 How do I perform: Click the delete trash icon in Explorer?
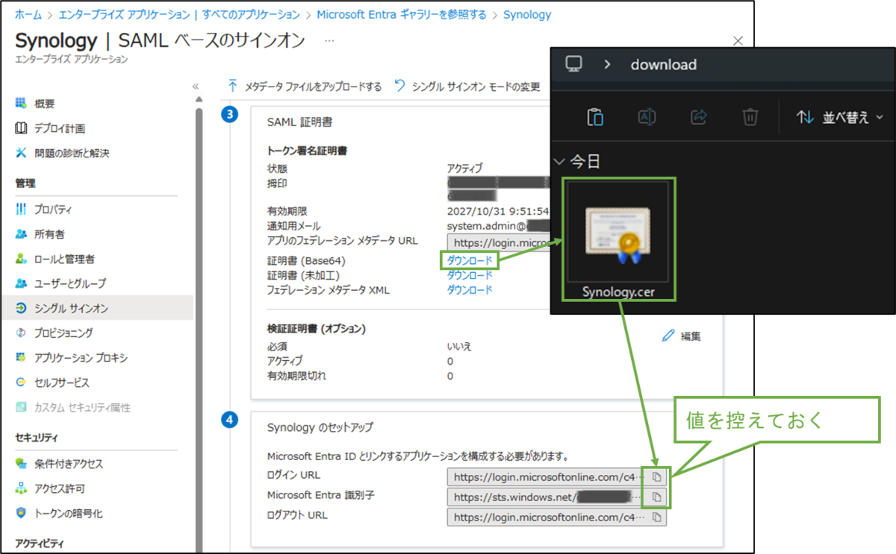[750, 117]
